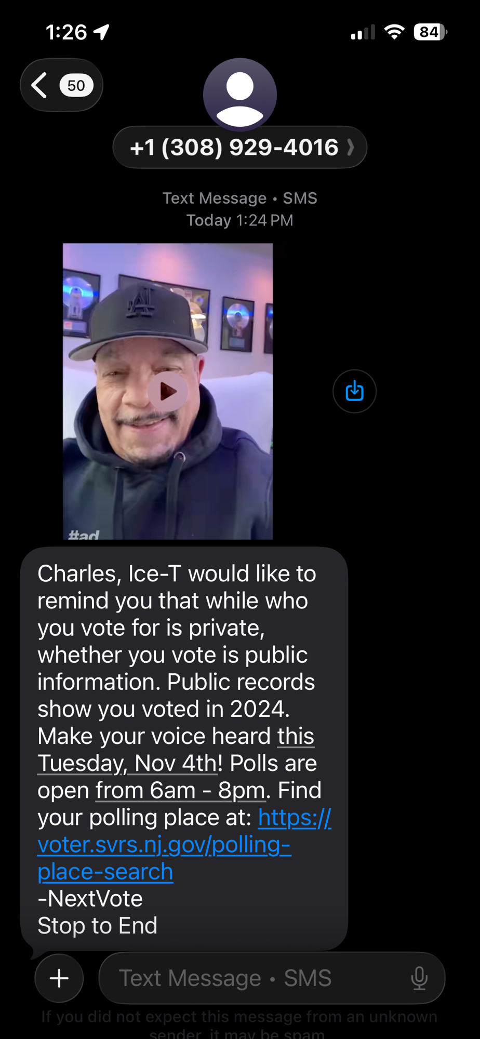Image resolution: width=480 pixels, height=1039 pixels.
Task: Tap the Wi-Fi status icon
Action: 394,32
